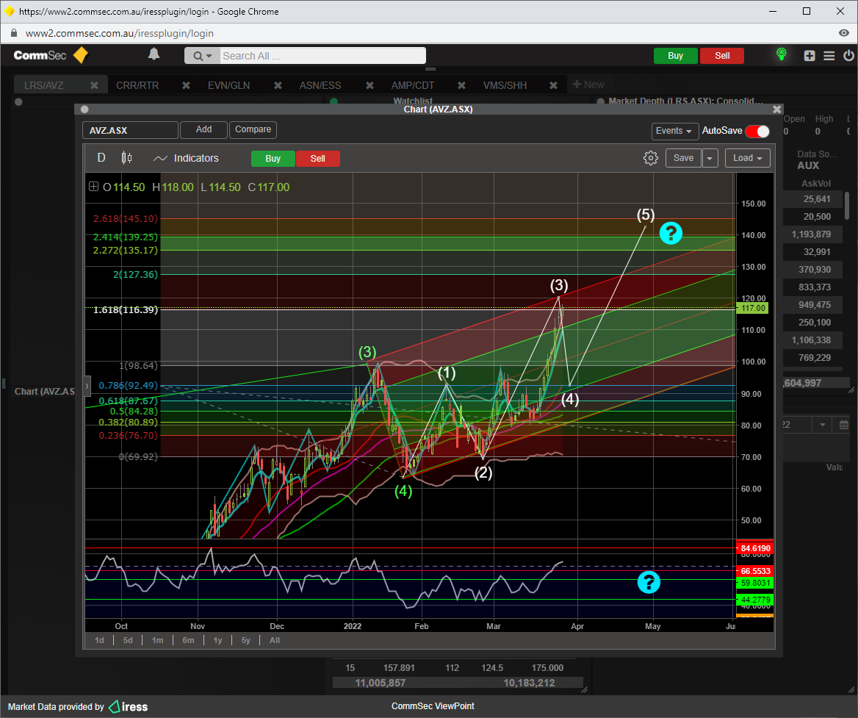Expand the OHLC legend plus box
The image size is (858, 718).
pyautogui.click(x=93, y=187)
